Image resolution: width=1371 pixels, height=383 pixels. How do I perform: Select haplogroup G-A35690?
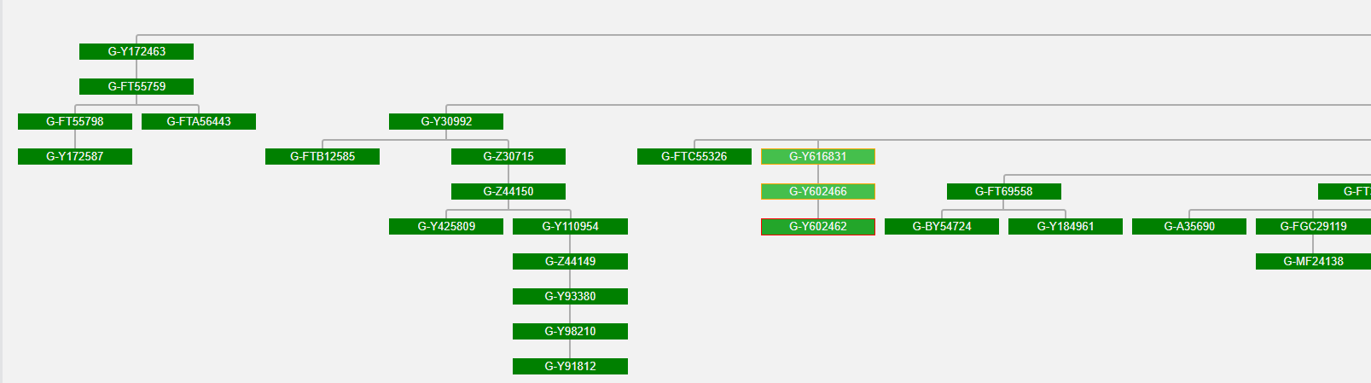[1189, 227]
